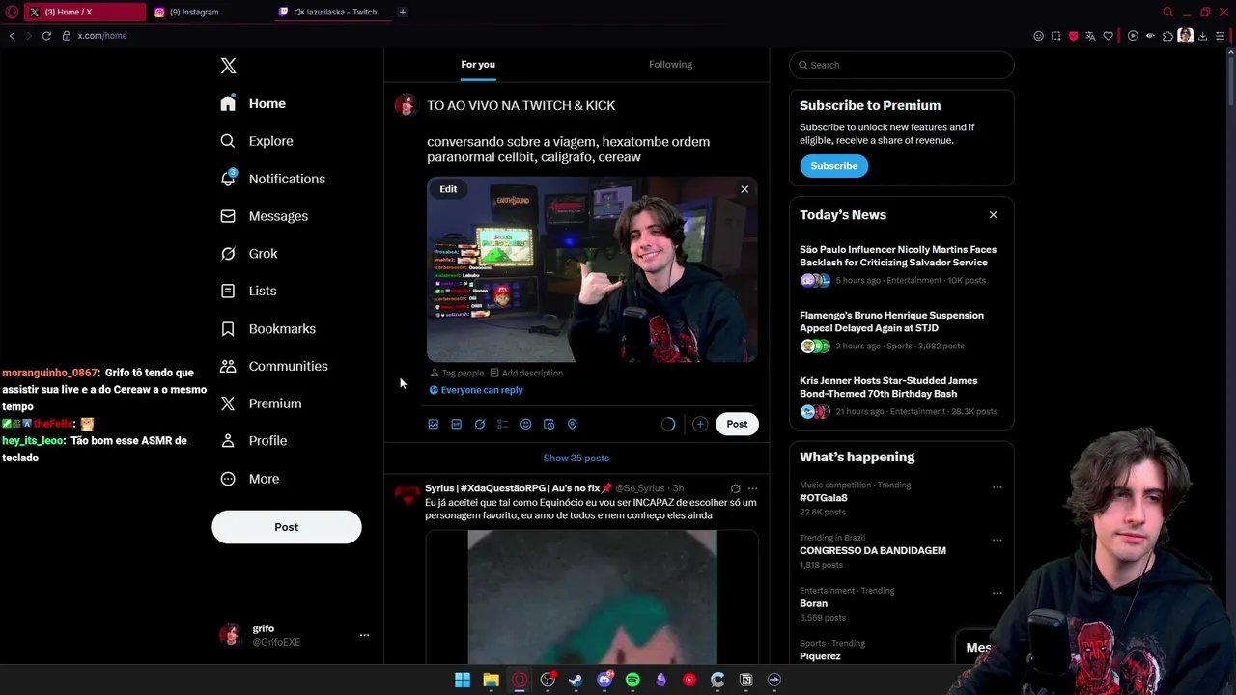Switch to the For you tab

point(478,65)
